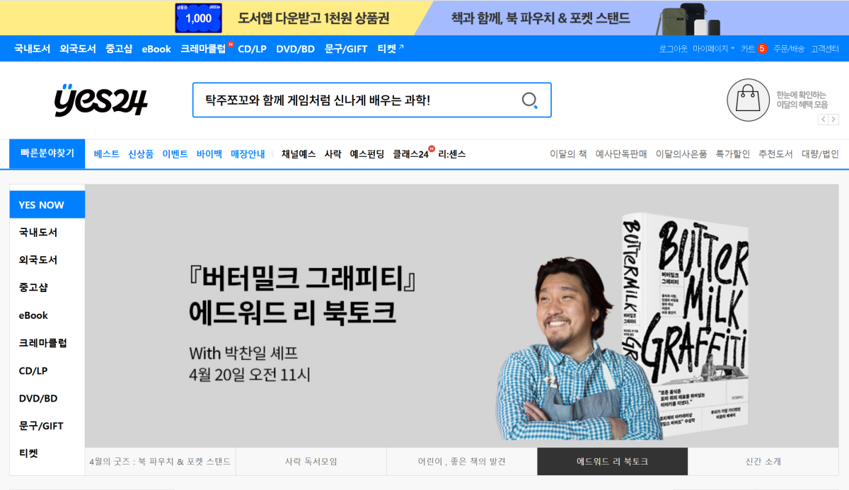Select YES NOW sidebar tab
849x490 pixels.
click(x=47, y=205)
